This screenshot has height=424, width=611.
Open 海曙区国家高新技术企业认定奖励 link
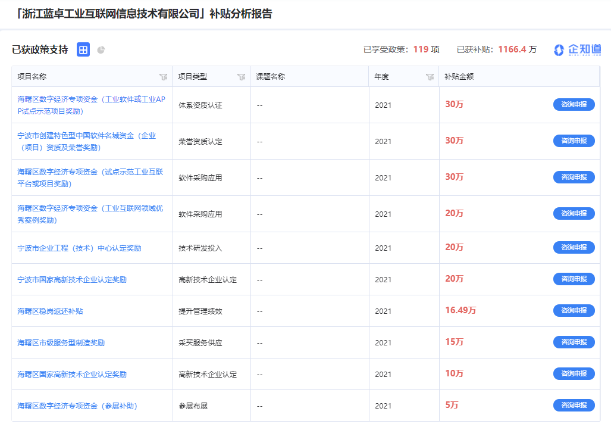pos(72,375)
